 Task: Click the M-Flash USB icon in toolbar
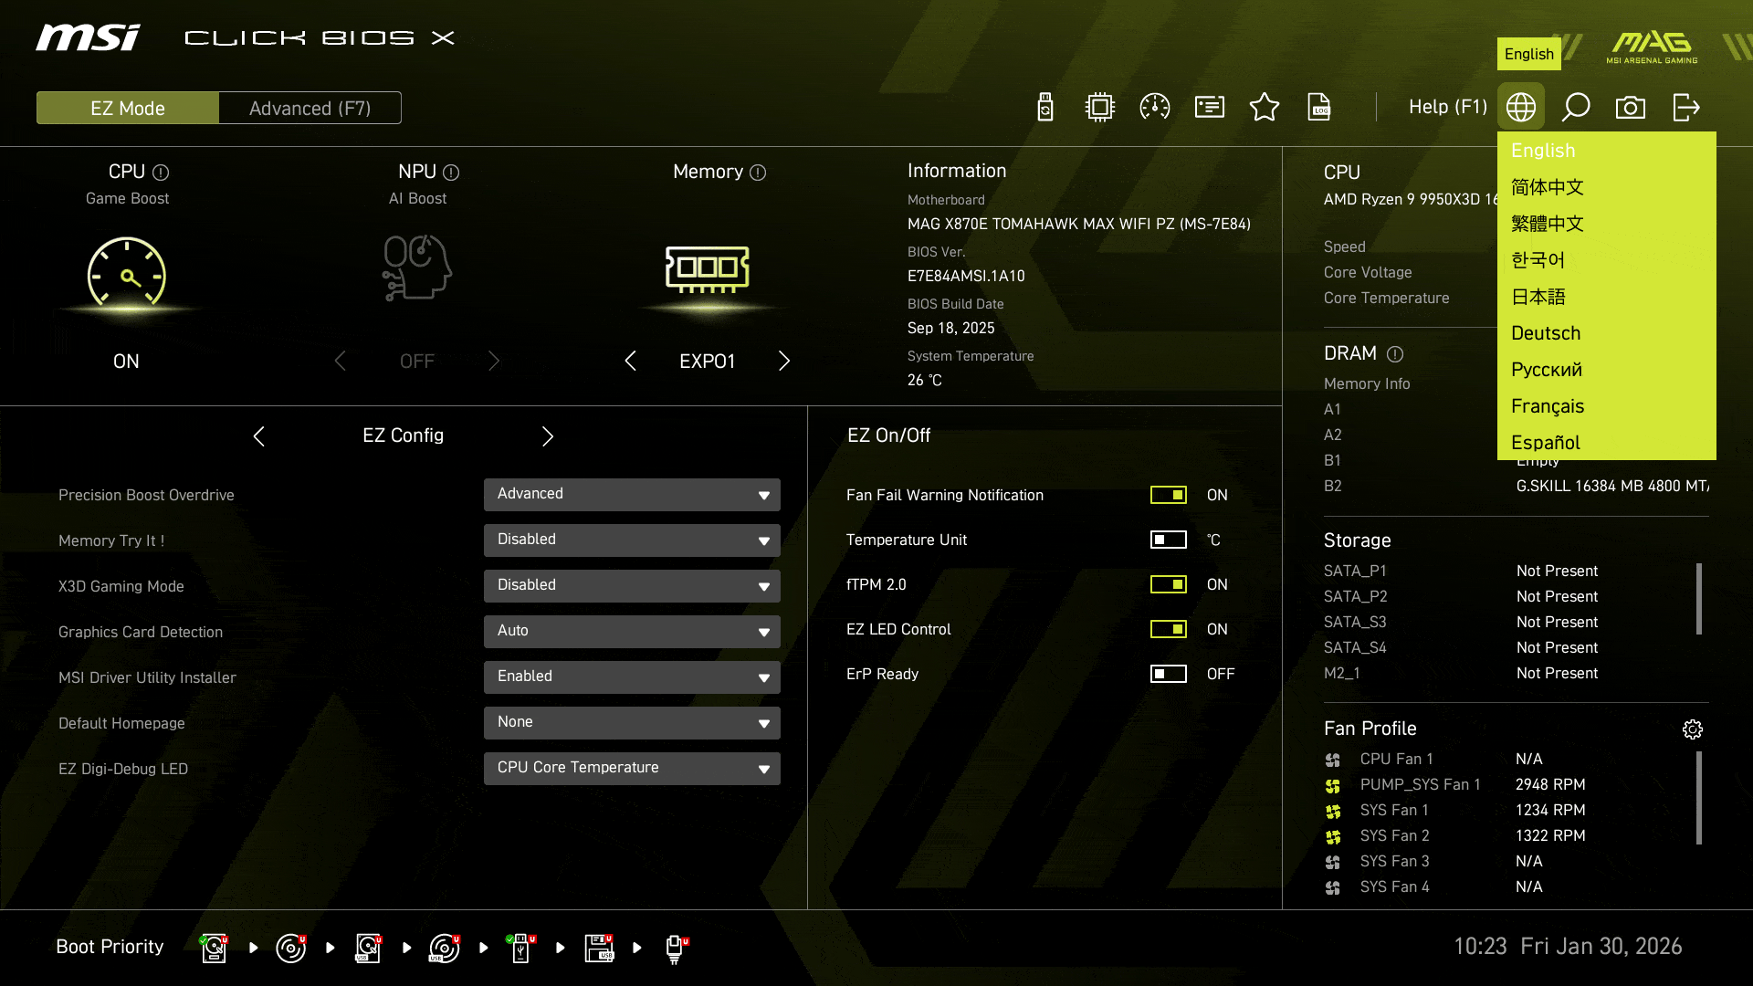coord(1045,107)
